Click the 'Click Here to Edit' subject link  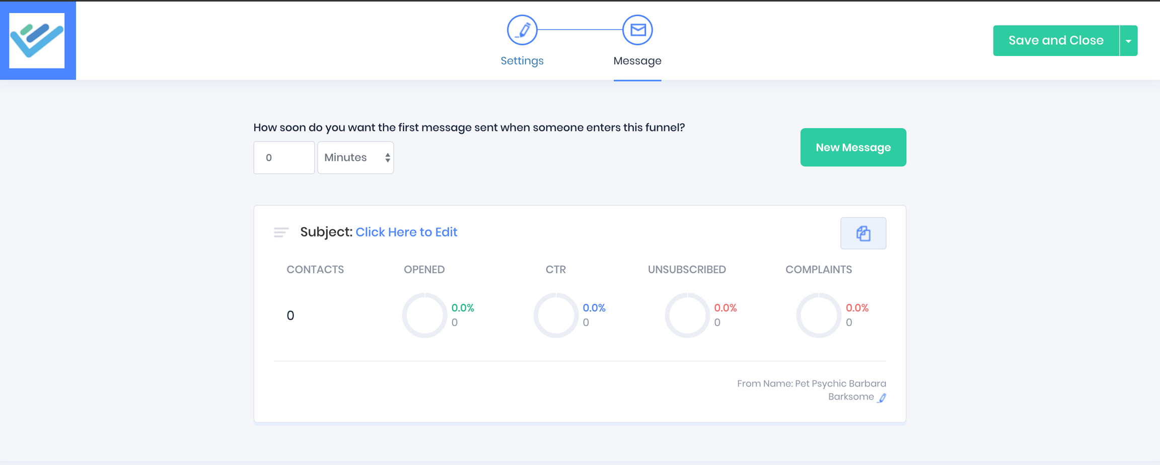406,232
